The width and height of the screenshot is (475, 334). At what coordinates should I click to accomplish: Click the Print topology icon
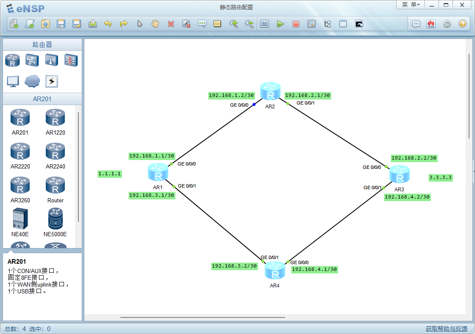coord(93,24)
